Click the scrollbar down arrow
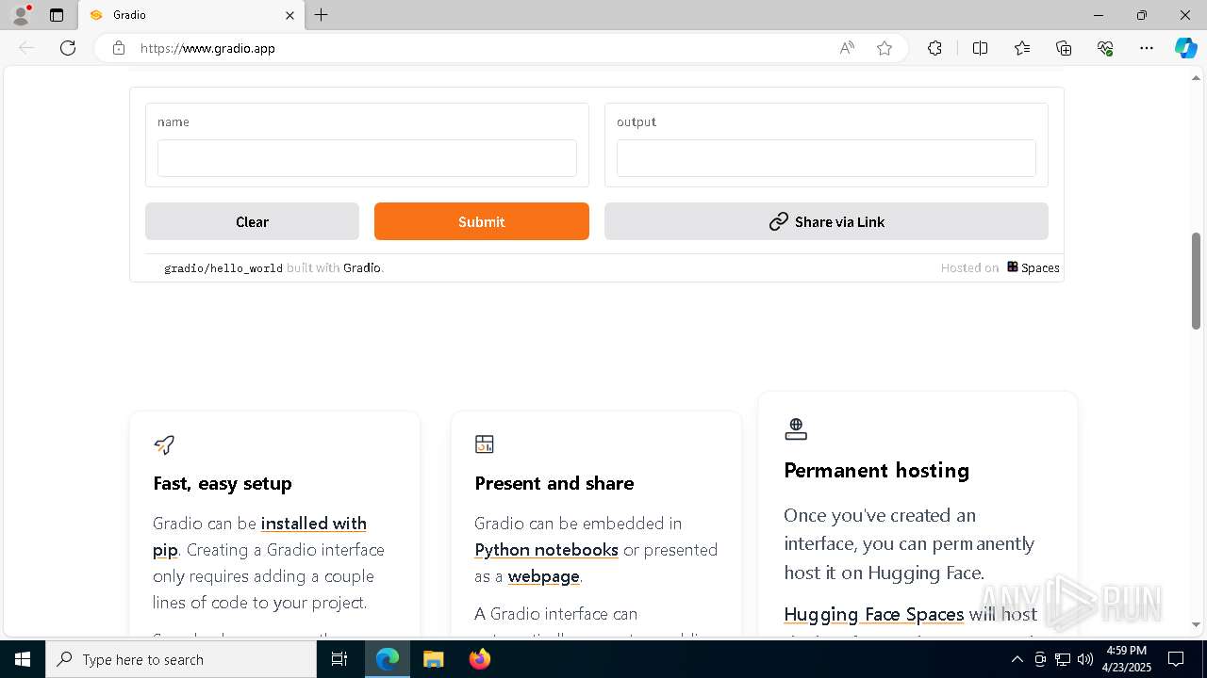The width and height of the screenshot is (1207, 678). (1196, 624)
